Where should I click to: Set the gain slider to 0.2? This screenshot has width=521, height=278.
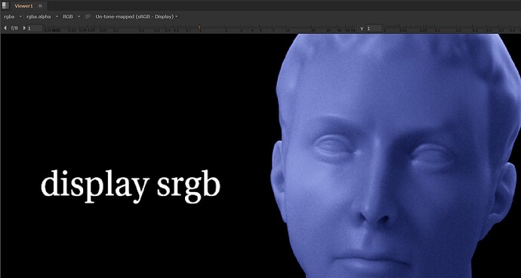point(141,29)
